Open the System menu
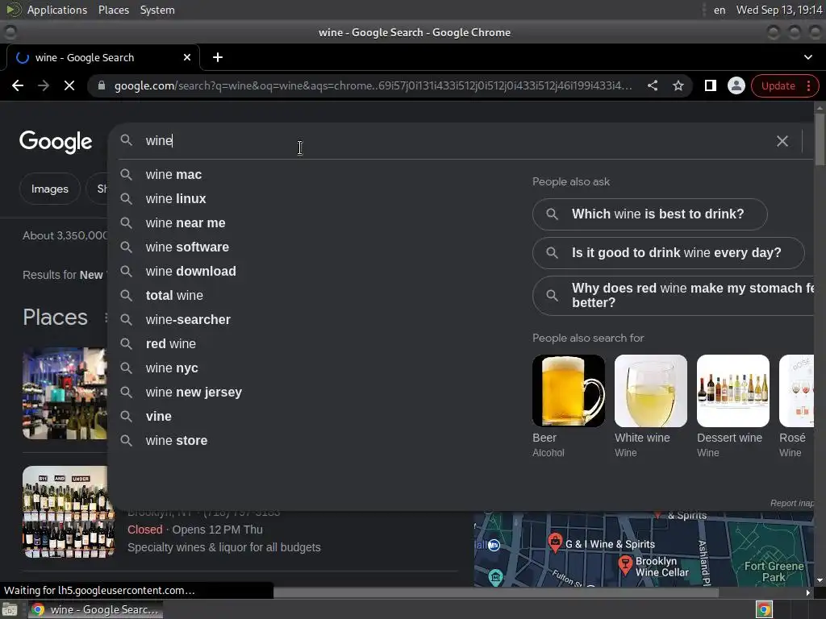 click(157, 10)
